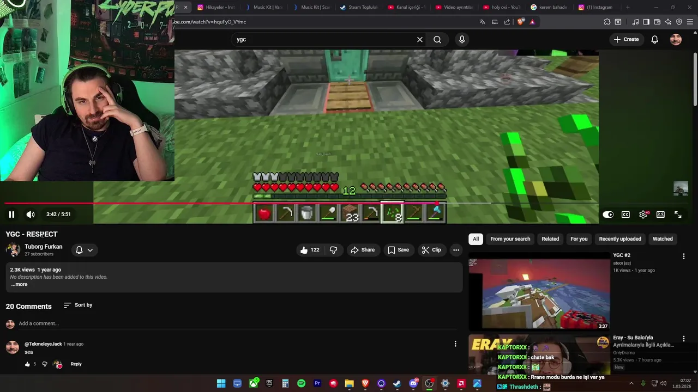Select the Watched chip
The image size is (698, 392).
coord(663,239)
